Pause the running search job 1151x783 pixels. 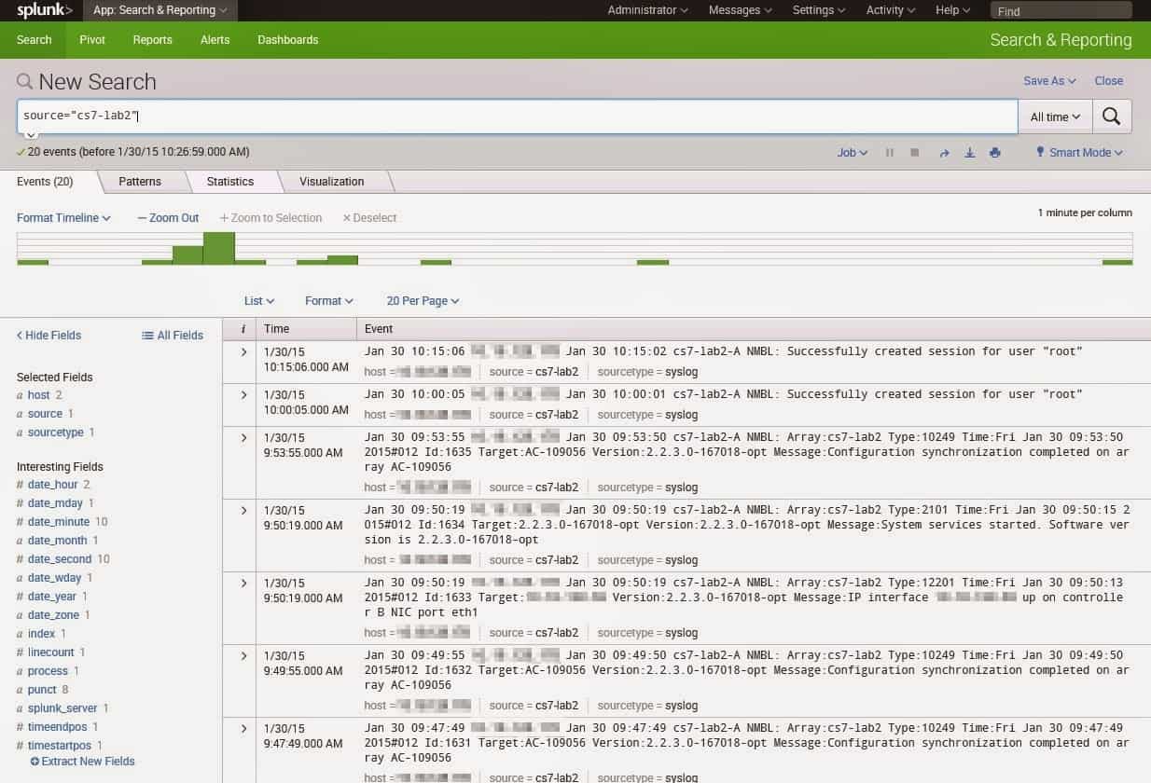coord(890,152)
